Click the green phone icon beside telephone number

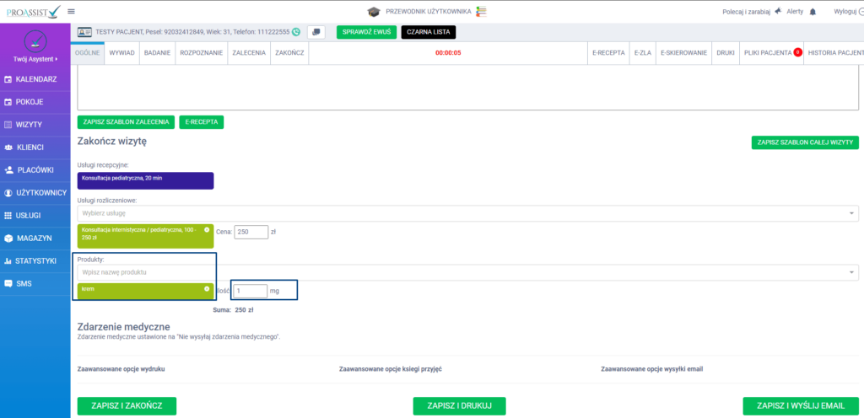click(296, 32)
